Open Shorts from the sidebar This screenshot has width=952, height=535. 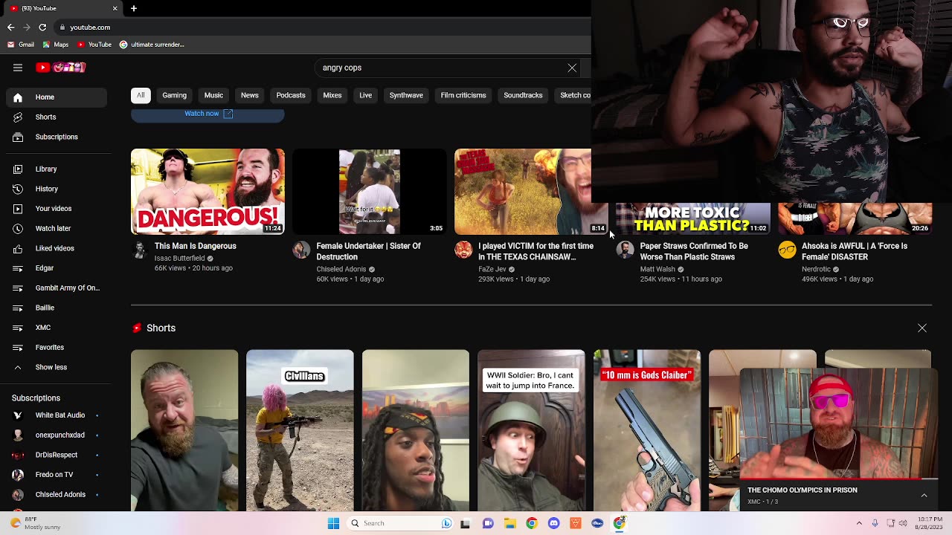tap(57, 117)
